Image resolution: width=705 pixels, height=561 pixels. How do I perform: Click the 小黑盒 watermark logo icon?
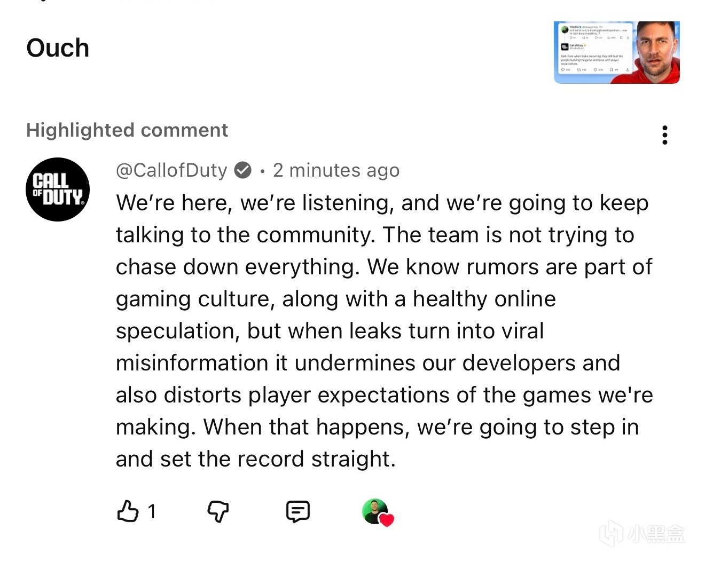pyautogui.click(x=611, y=533)
